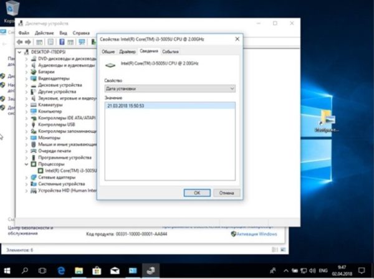This screenshot has width=374, height=279.
Task: Open Microsoft Store from taskbar
Action: pyautogui.click(x=97, y=271)
